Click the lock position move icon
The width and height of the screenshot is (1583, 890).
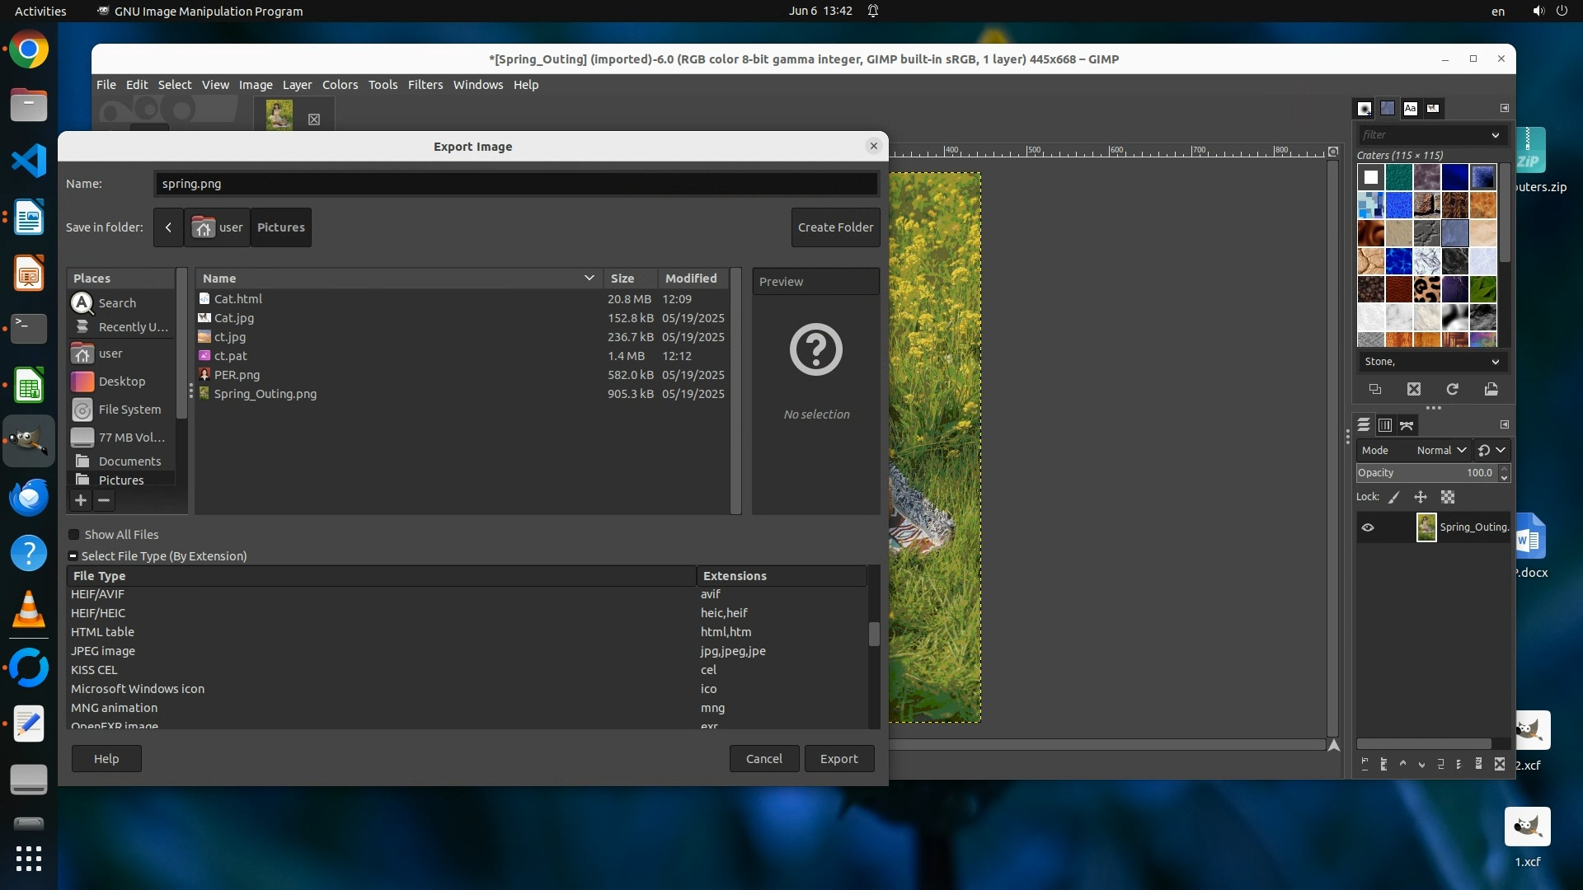coord(1421,497)
